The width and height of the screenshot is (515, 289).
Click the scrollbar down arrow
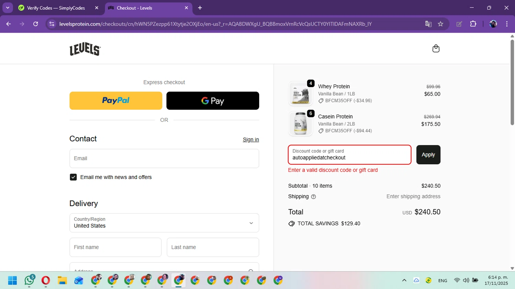(512, 268)
